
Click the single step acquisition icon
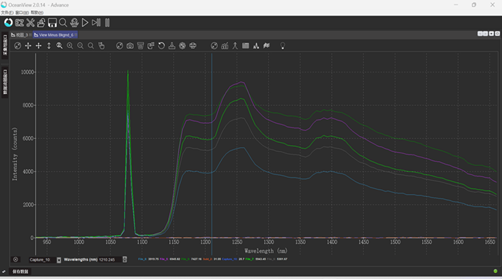click(96, 23)
